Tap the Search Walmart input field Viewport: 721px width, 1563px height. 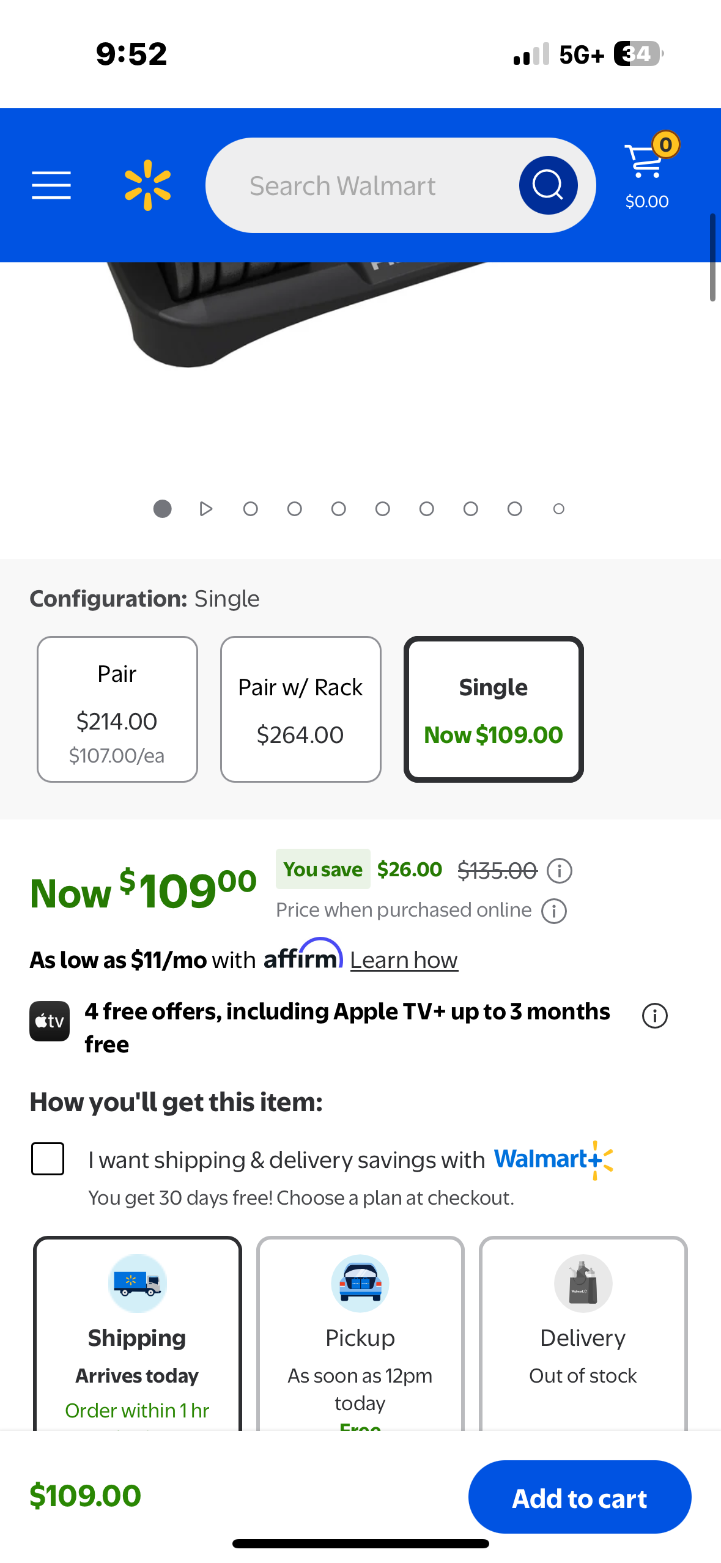pyautogui.click(x=361, y=185)
